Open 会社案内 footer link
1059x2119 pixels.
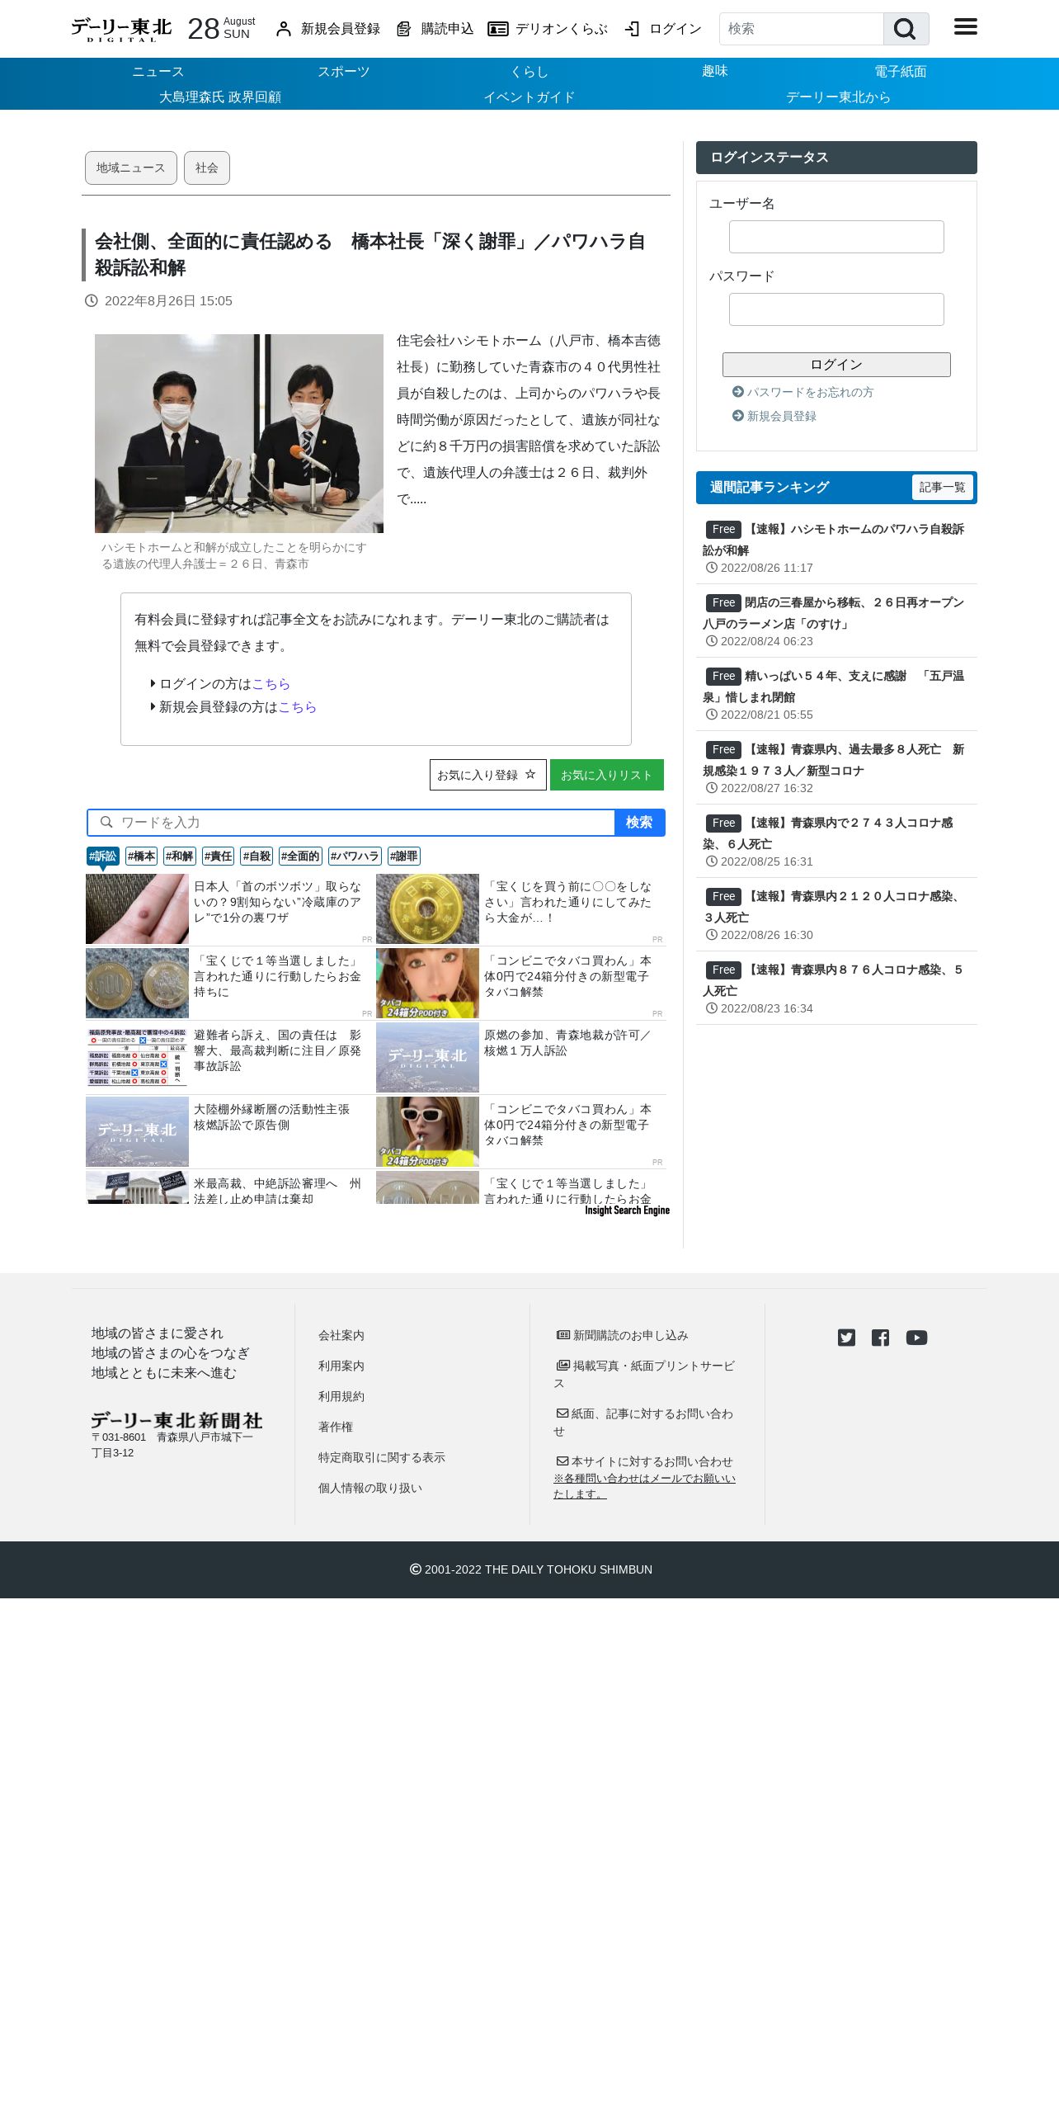(x=341, y=1335)
